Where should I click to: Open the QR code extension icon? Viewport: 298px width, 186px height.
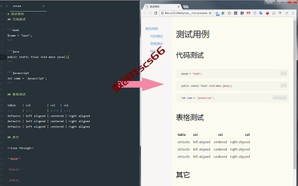(x=236, y=13)
